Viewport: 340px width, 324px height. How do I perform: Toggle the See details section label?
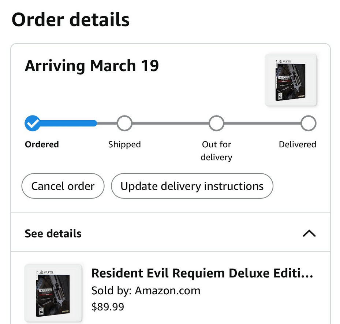[53, 233]
